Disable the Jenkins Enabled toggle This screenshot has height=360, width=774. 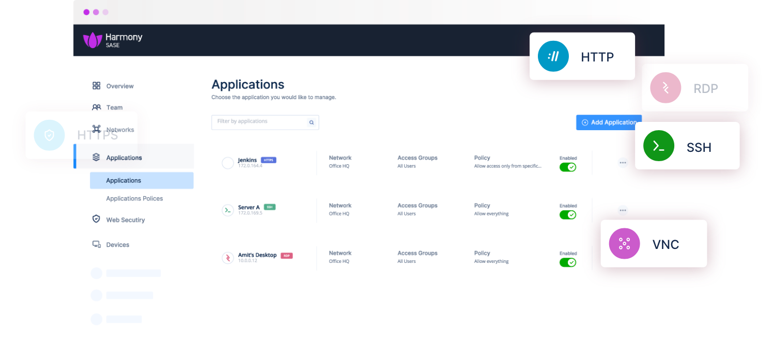pos(567,167)
